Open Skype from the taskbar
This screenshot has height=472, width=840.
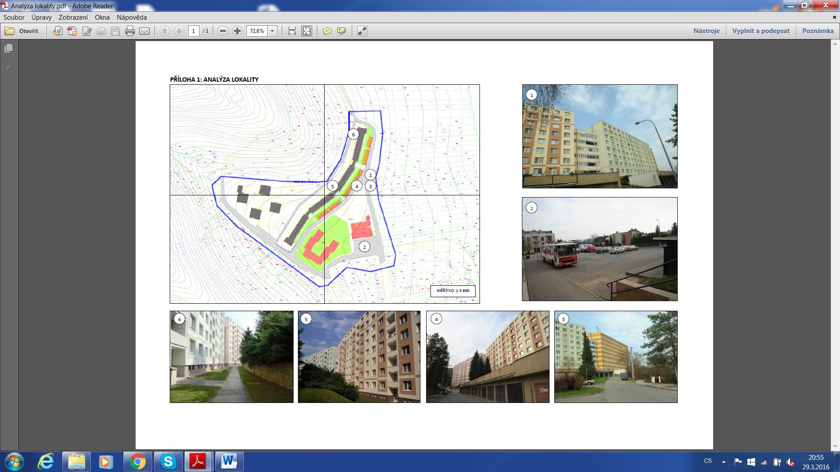click(x=168, y=462)
